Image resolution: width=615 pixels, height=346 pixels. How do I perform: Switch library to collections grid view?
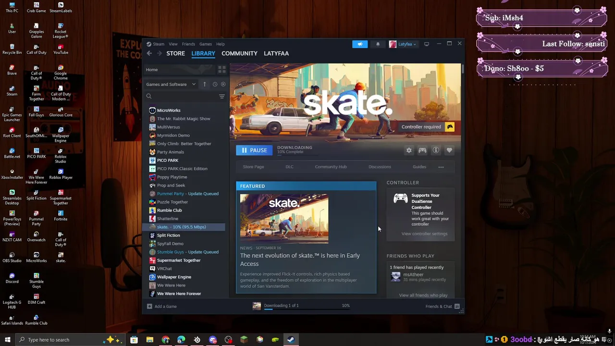(221, 70)
